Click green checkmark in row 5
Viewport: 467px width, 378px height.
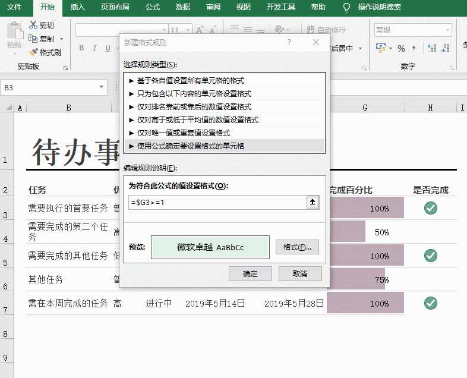click(431, 256)
